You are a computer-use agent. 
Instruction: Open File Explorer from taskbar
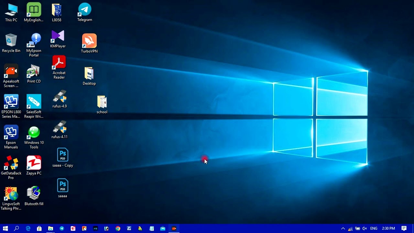(x=50, y=228)
